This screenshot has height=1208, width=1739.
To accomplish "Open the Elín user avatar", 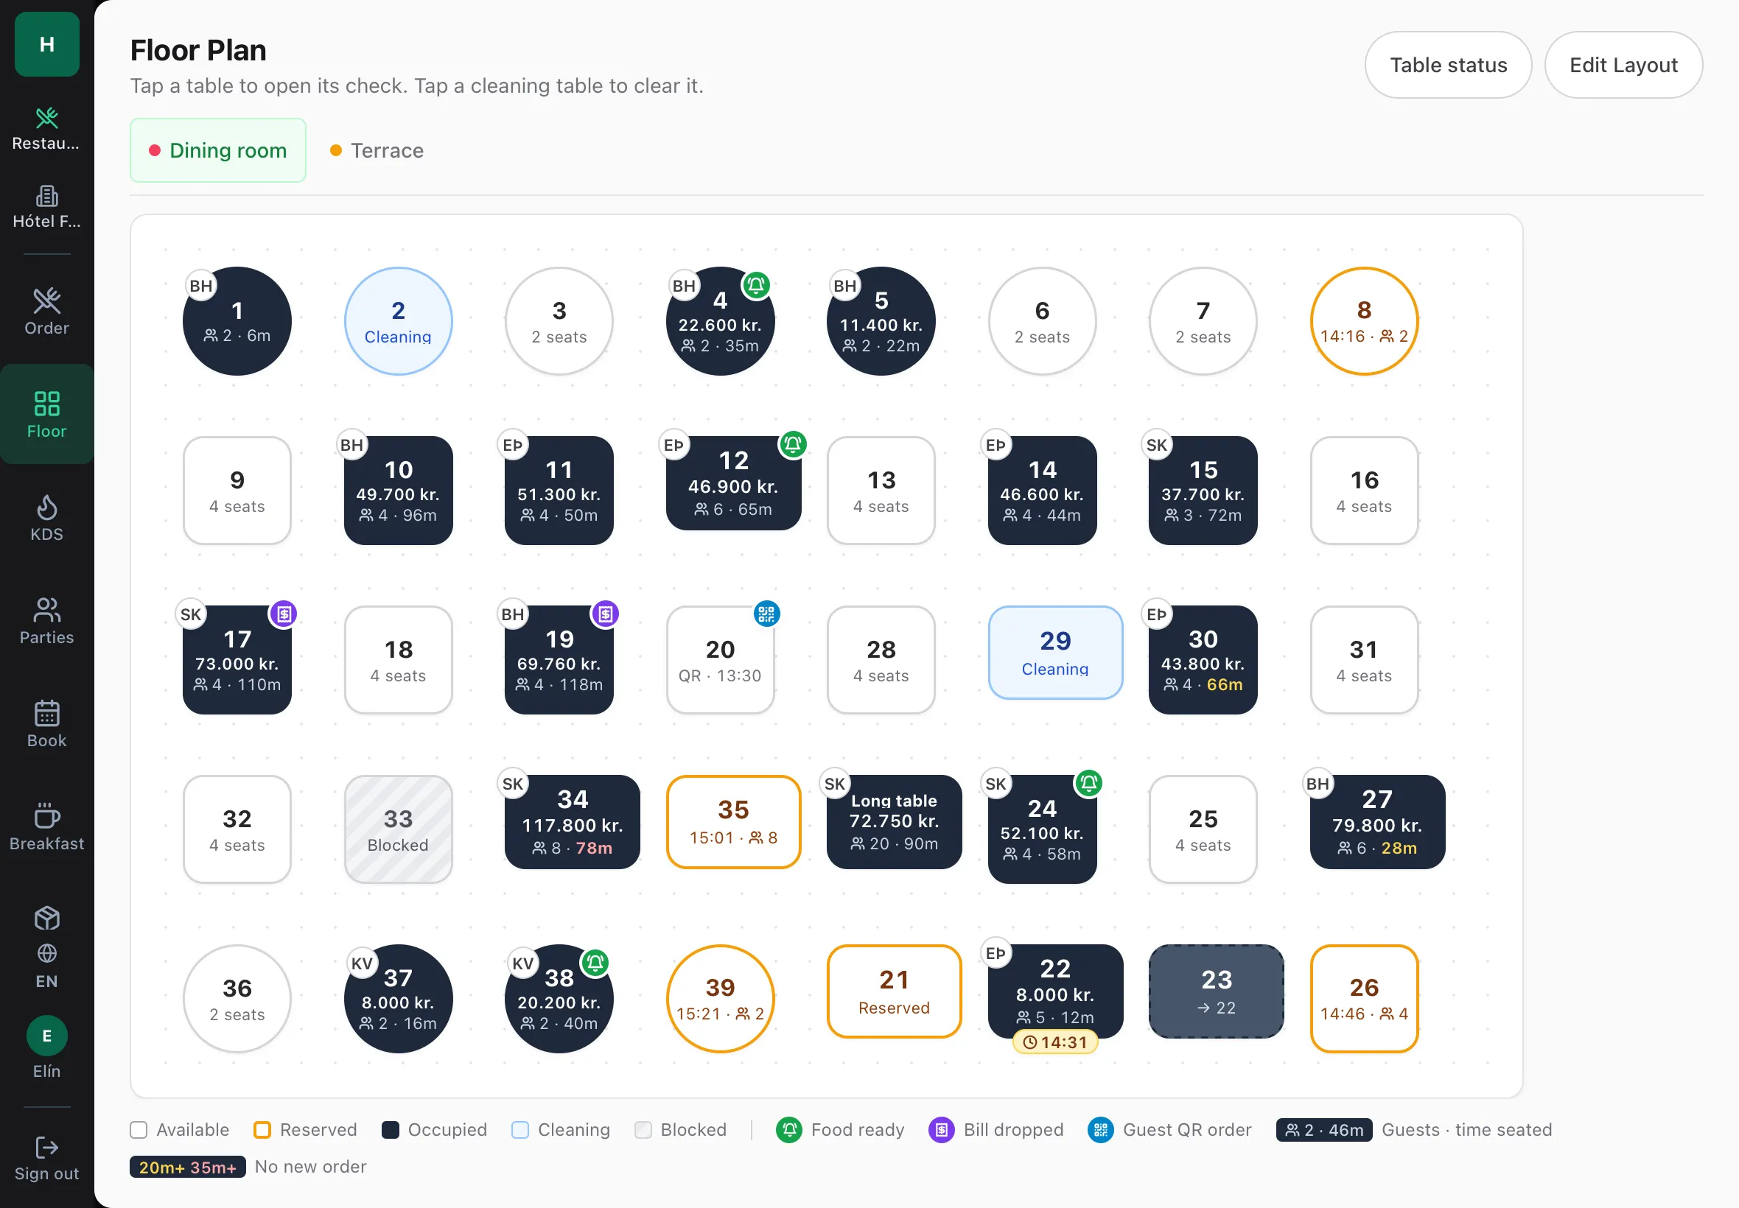I will [x=46, y=1036].
